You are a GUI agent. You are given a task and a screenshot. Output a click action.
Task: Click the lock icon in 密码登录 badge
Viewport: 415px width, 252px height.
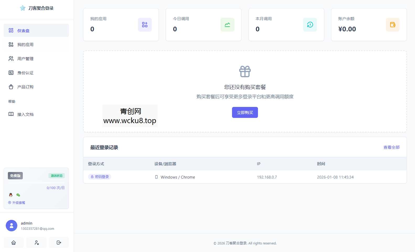(x=92, y=177)
